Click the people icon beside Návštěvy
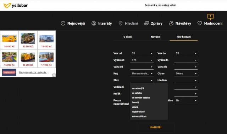Image resolution: width=227 pixels, height=134 pixels. (x=171, y=23)
